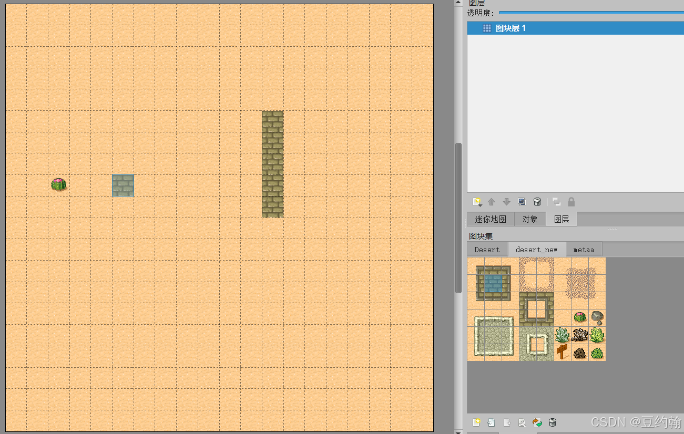Toggle the layer lock icon
The image size is (684, 434).
(571, 202)
